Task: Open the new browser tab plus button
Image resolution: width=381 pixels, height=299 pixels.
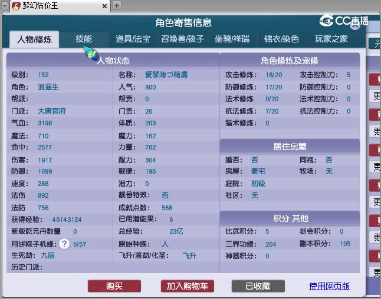Action: [x=117, y=5]
